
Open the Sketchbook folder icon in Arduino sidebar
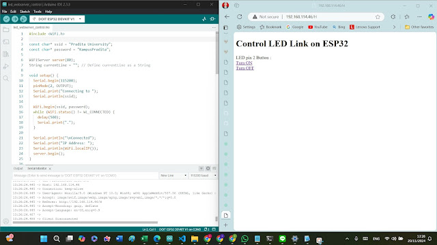click(6, 30)
